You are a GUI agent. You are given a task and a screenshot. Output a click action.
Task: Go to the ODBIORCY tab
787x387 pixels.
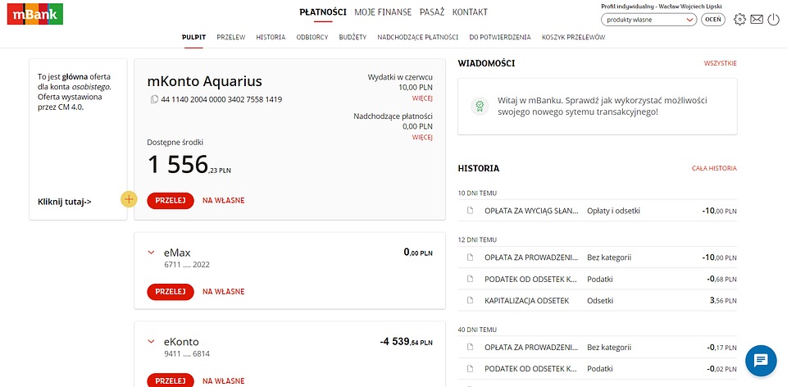(x=312, y=37)
